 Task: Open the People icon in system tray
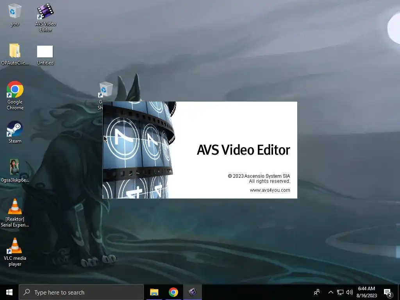[317, 292]
